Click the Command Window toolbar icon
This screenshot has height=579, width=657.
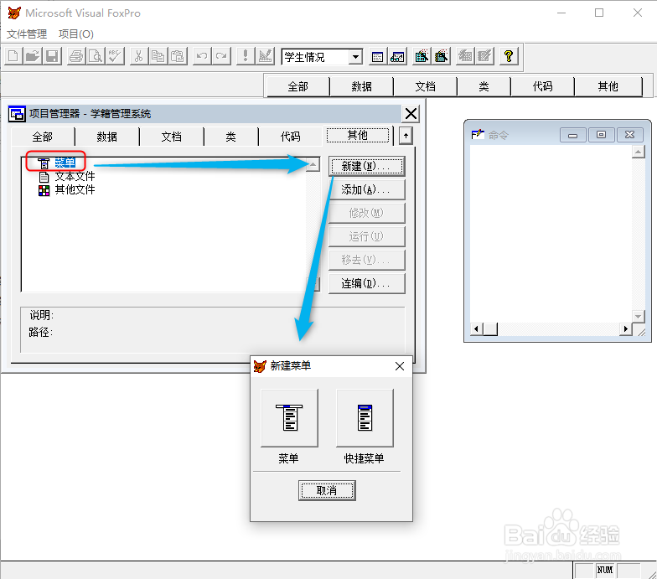click(377, 56)
